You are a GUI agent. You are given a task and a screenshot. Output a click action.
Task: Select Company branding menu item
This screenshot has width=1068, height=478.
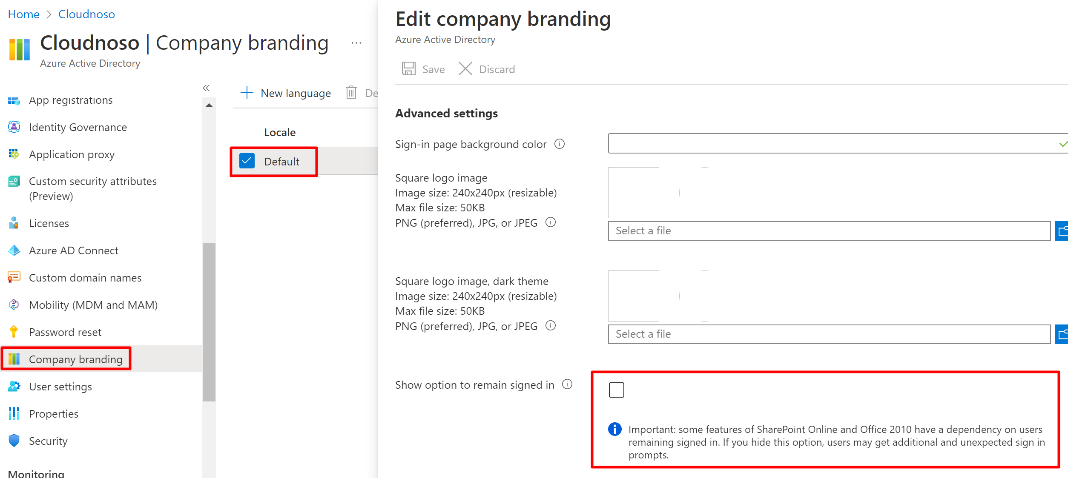[x=75, y=359]
